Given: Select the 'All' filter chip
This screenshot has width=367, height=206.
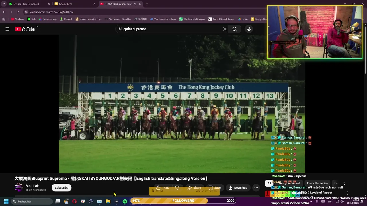Looking at the screenshot, I should 269,183.
